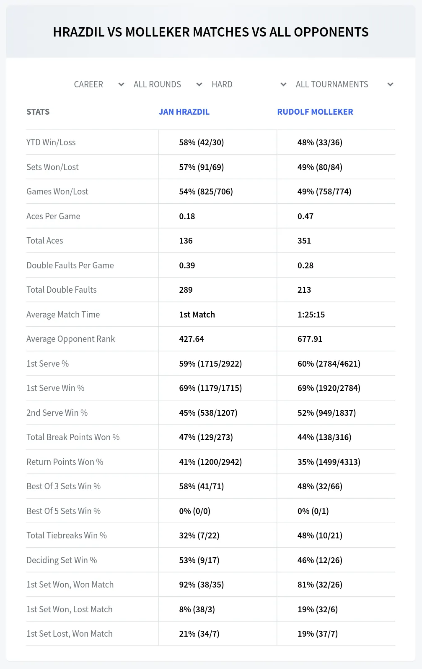Click the chevron next to CAREER
Viewport: 422px width, 669px height.
click(121, 84)
